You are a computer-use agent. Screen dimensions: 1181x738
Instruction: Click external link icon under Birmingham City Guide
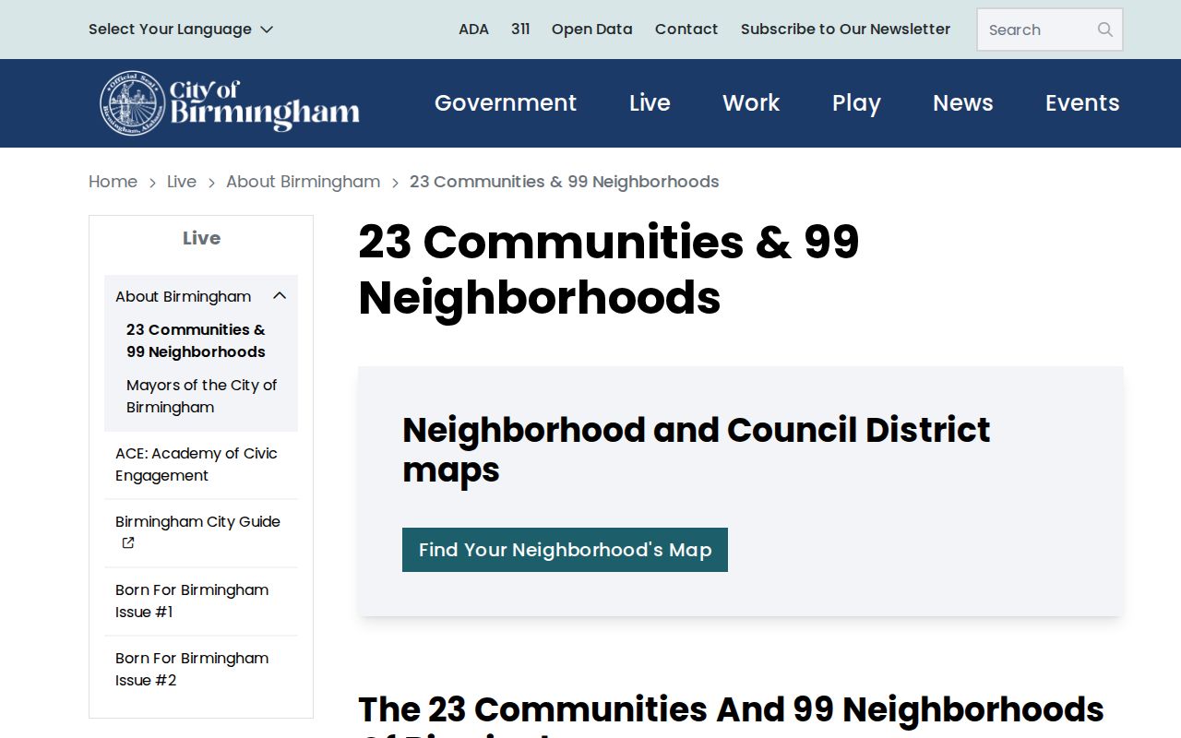pyautogui.click(x=128, y=543)
